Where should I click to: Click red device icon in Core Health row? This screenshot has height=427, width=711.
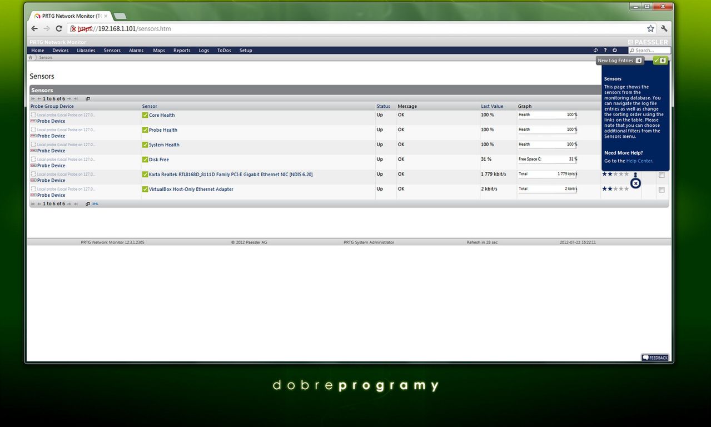pyautogui.click(x=33, y=121)
